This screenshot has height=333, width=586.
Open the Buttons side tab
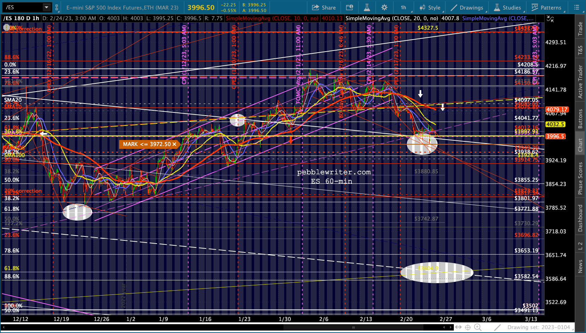[x=580, y=119]
